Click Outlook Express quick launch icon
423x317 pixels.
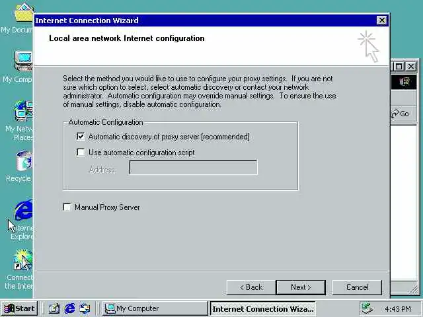pyautogui.click(x=85, y=308)
